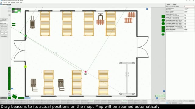Click the up arrow of beacon list scroller
This screenshot has width=195, height=109.
152,101
